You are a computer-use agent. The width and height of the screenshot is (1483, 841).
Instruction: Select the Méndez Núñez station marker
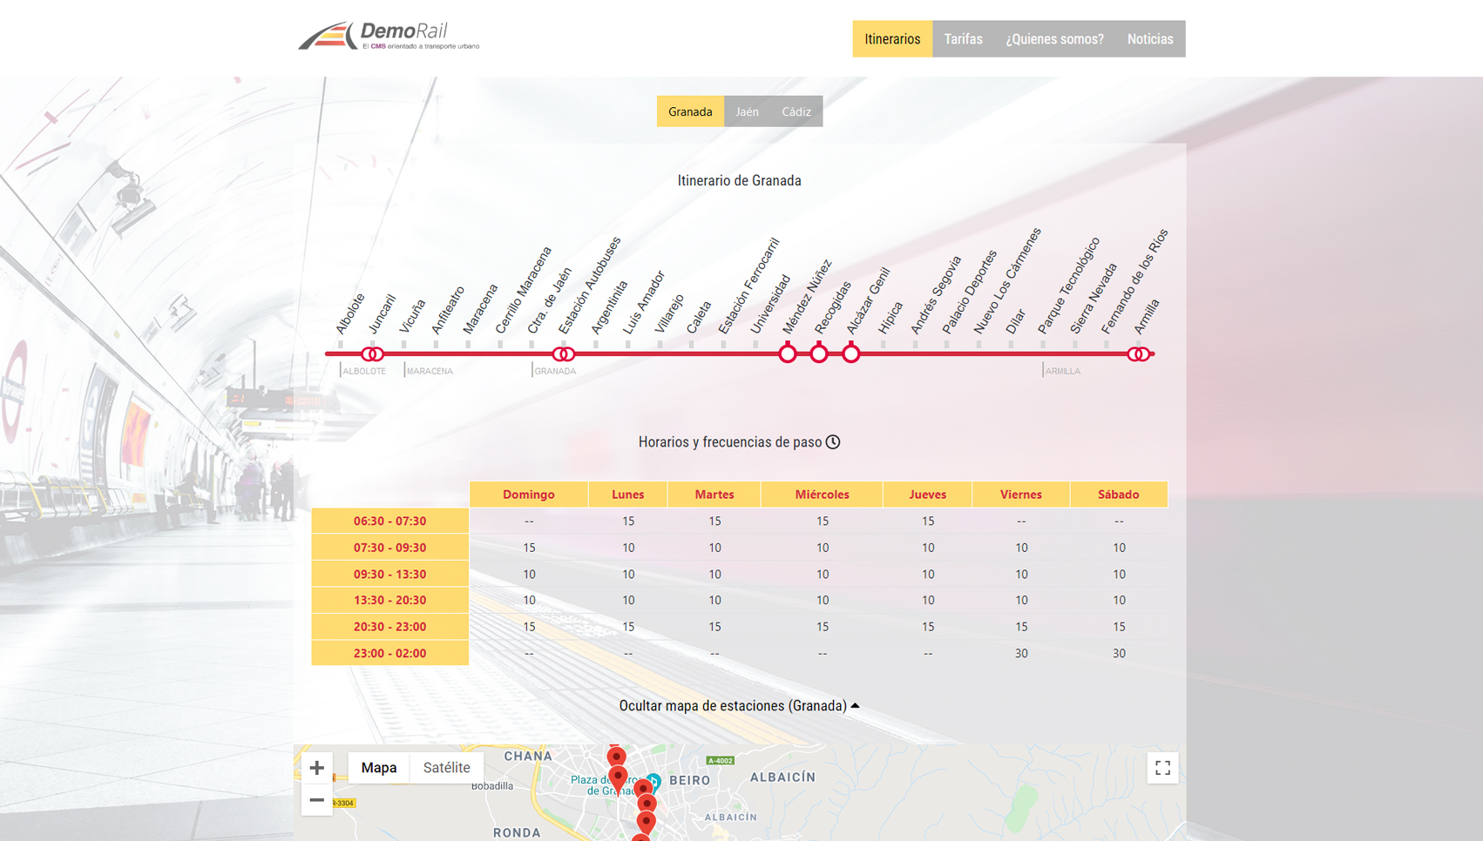pos(787,353)
